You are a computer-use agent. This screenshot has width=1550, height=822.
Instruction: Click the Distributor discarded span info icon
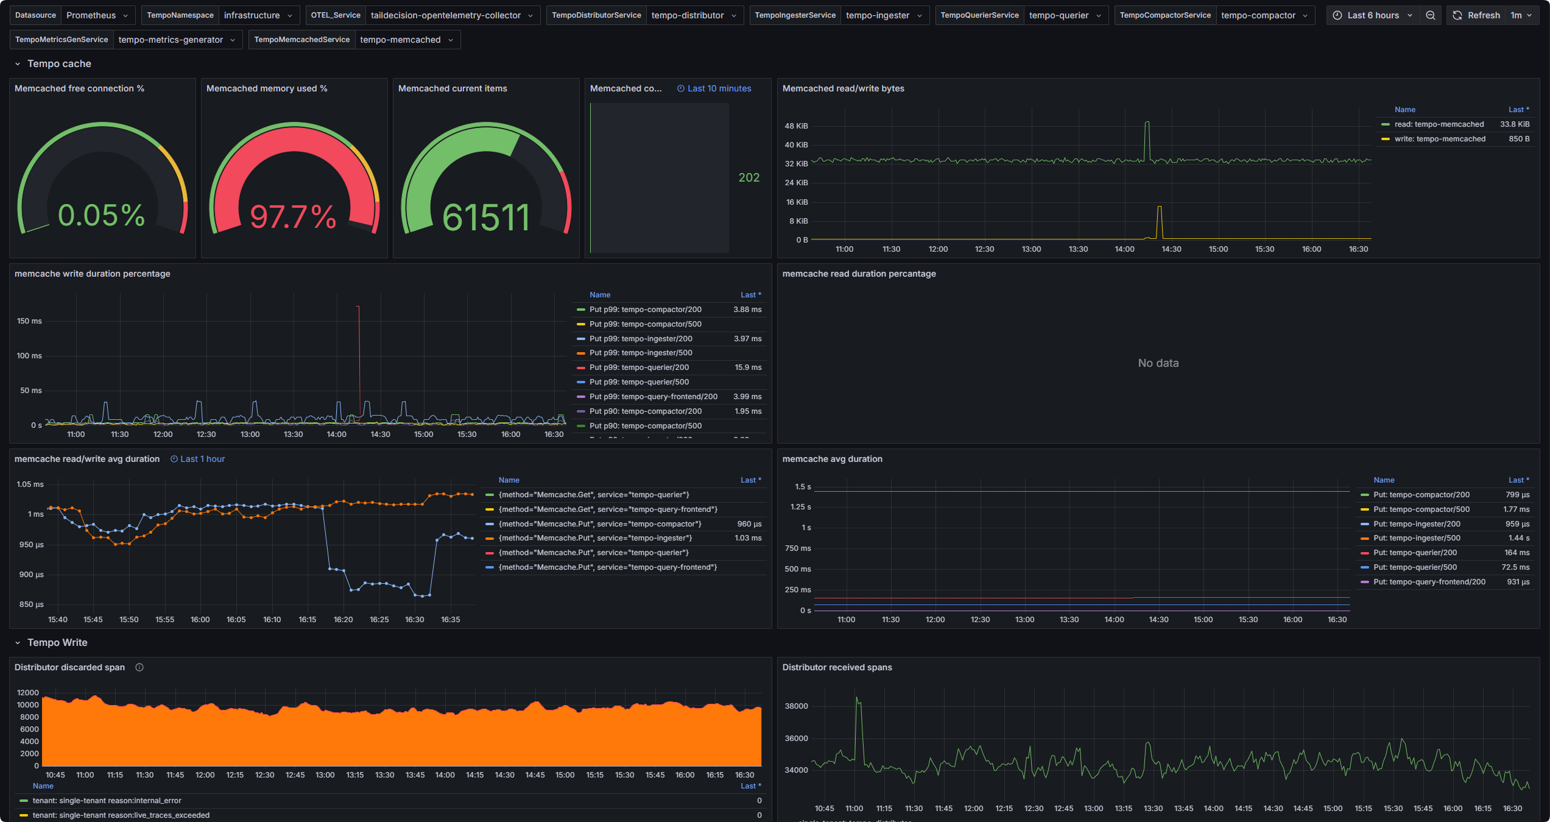pyautogui.click(x=139, y=667)
